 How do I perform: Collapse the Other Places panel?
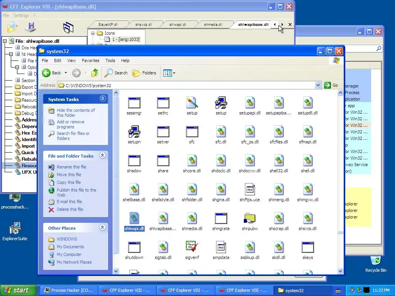[102, 227]
